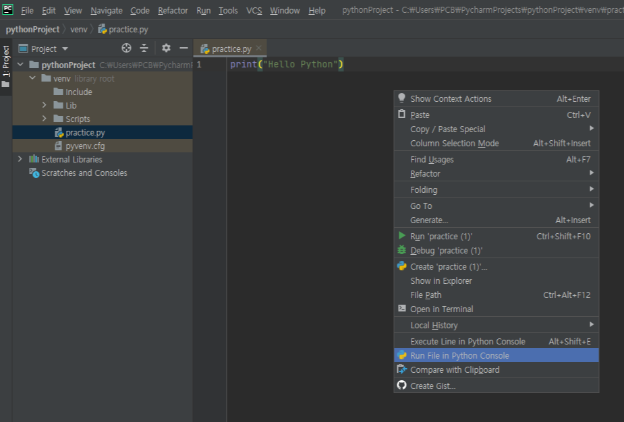Open the Tools menu

pyautogui.click(x=228, y=10)
